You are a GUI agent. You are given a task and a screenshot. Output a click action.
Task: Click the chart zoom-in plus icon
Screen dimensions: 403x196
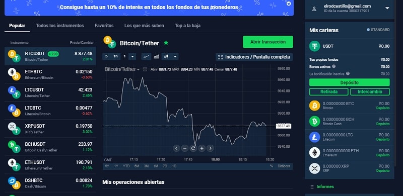pos(202,148)
